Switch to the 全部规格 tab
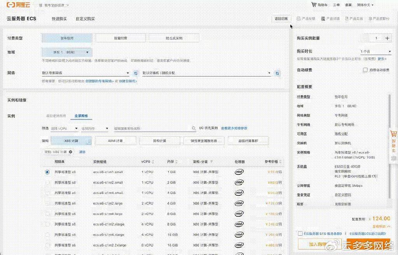Viewport: 398px width, 255px height. tap(81, 115)
